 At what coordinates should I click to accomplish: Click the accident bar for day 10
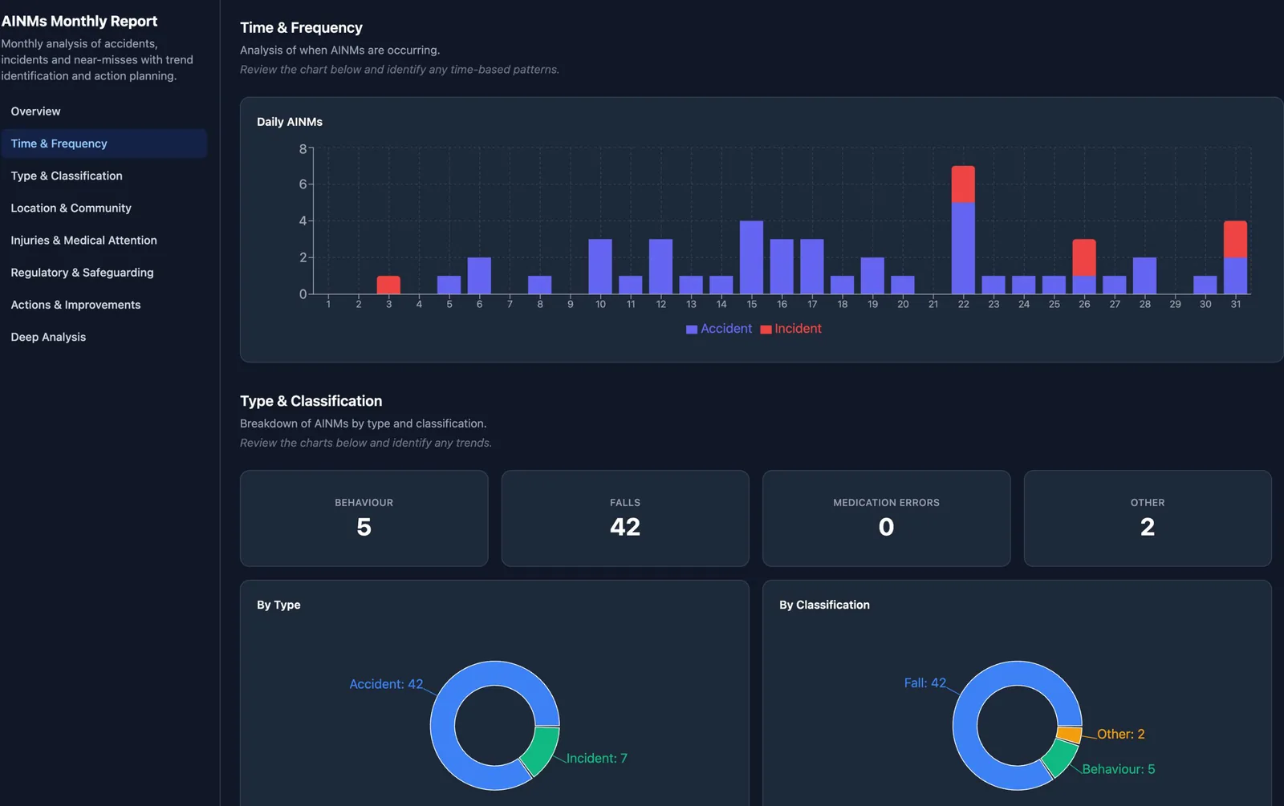[x=600, y=266]
